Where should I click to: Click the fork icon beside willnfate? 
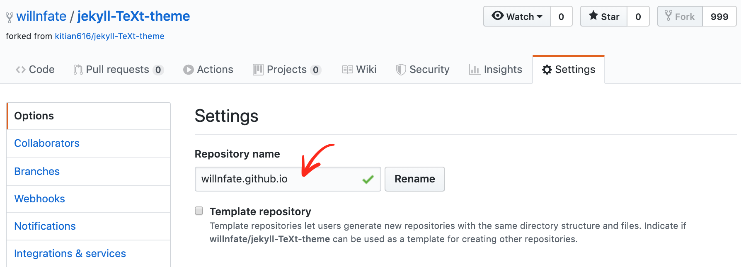pyautogui.click(x=9, y=17)
